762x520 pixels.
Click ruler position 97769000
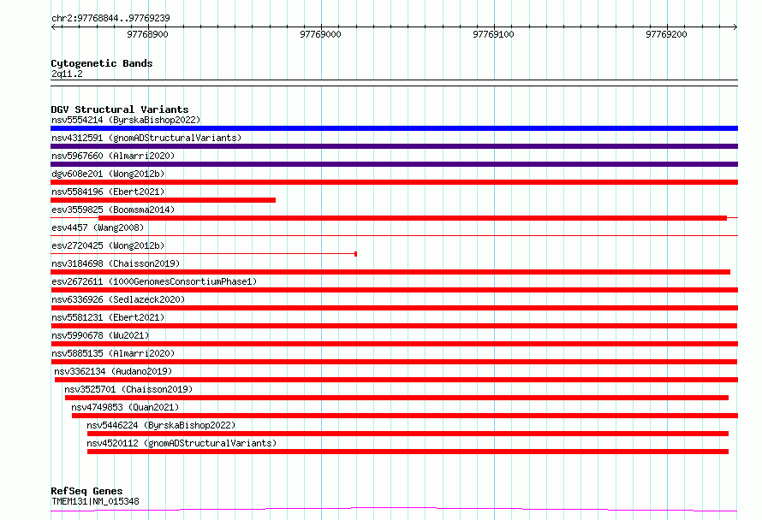(x=320, y=34)
